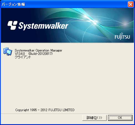Click the OK button
The height and width of the screenshot is (125, 135).
(x=120, y=118)
